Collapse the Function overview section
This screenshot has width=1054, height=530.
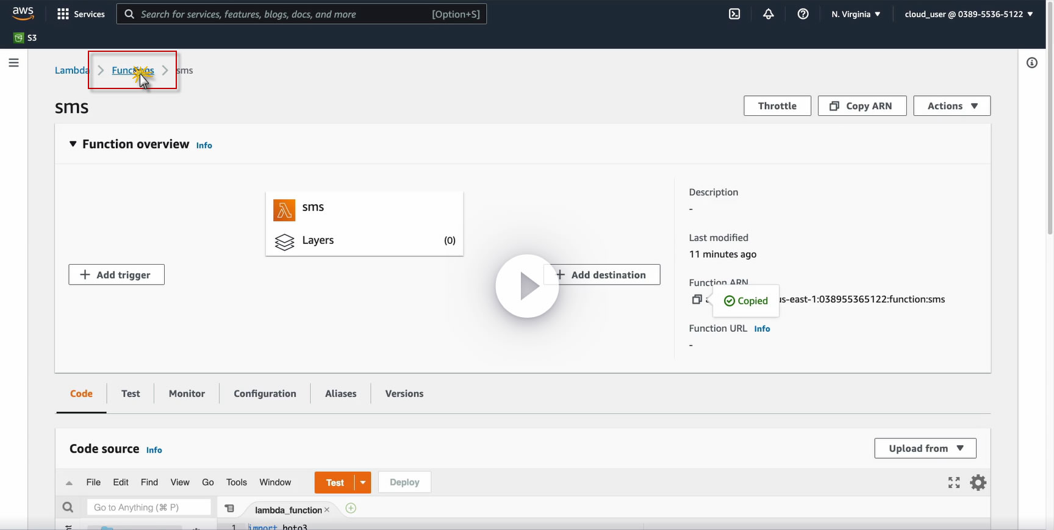coord(73,144)
